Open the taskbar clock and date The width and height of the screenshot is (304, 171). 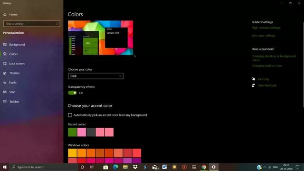(x=286, y=167)
